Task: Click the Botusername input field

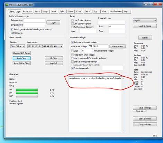Action: coord(34,20)
